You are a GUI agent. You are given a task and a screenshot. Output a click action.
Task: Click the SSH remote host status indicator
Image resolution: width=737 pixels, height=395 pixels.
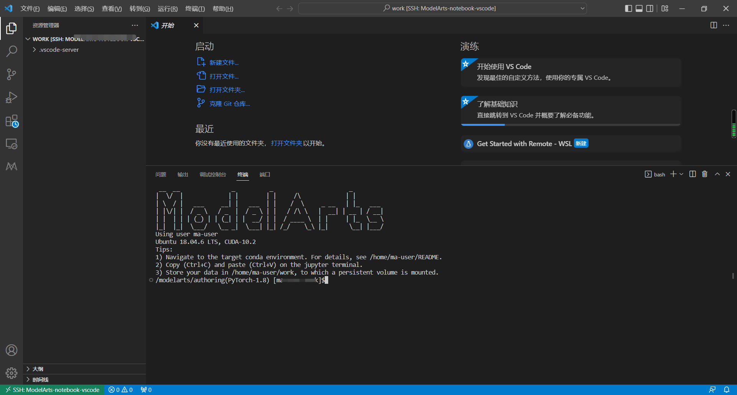click(x=53, y=390)
